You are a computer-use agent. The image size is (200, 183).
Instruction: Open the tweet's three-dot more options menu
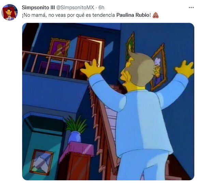coord(191,8)
